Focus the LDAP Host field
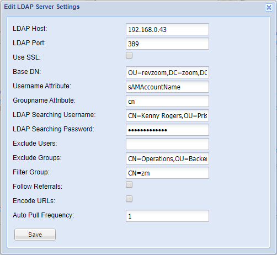277x255 pixels. pyautogui.click(x=167, y=29)
